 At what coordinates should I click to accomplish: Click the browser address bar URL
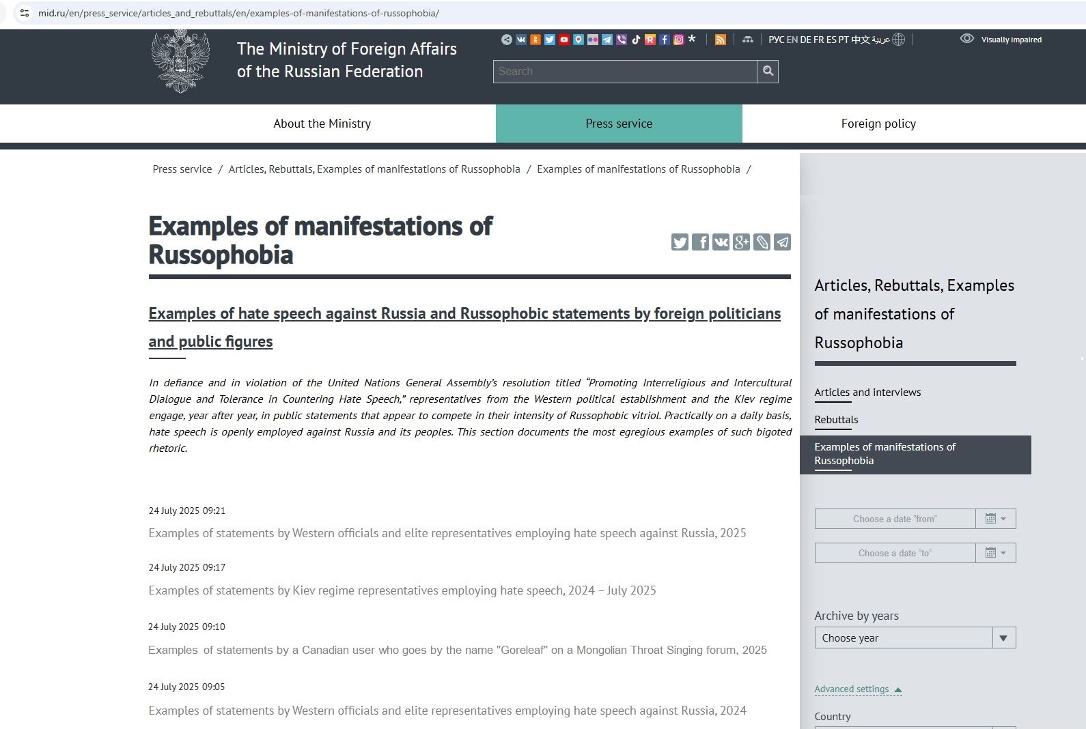pos(238,13)
